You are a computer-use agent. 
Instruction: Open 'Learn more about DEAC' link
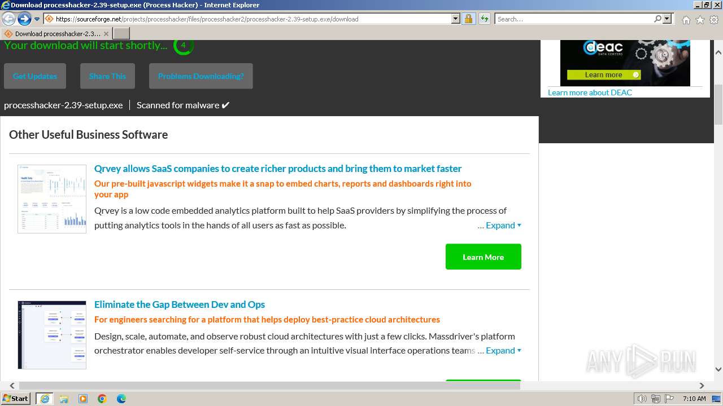590,92
